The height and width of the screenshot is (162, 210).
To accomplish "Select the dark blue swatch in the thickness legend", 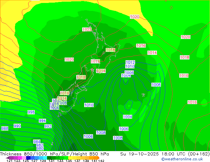I will tap(28, 158).
